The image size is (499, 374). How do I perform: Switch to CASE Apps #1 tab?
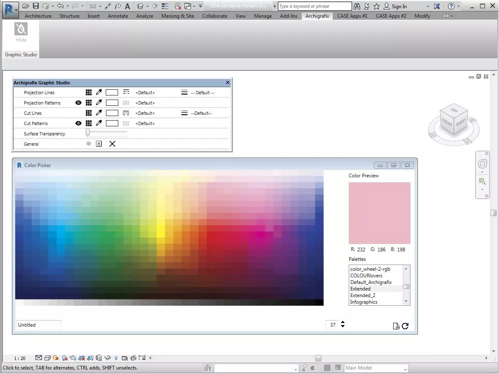point(352,16)
